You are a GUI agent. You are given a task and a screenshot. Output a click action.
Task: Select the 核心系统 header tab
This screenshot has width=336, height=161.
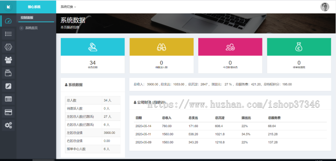[x=34, y=7]
